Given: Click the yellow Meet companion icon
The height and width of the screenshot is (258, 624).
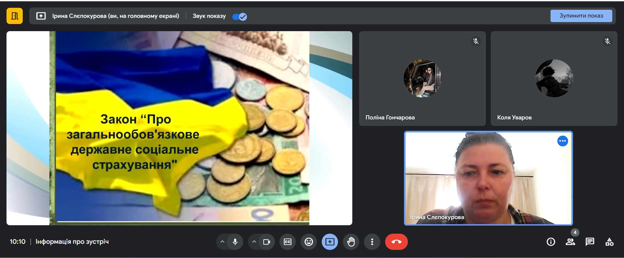Looking at the screenshot, I should coord(15,16).
